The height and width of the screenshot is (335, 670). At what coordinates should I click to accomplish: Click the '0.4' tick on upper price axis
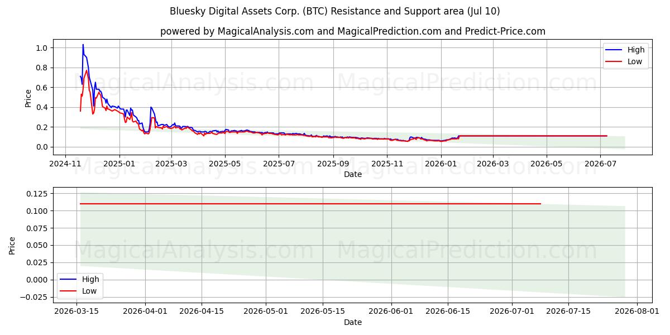pyautogui.click(x=42, y=107)
